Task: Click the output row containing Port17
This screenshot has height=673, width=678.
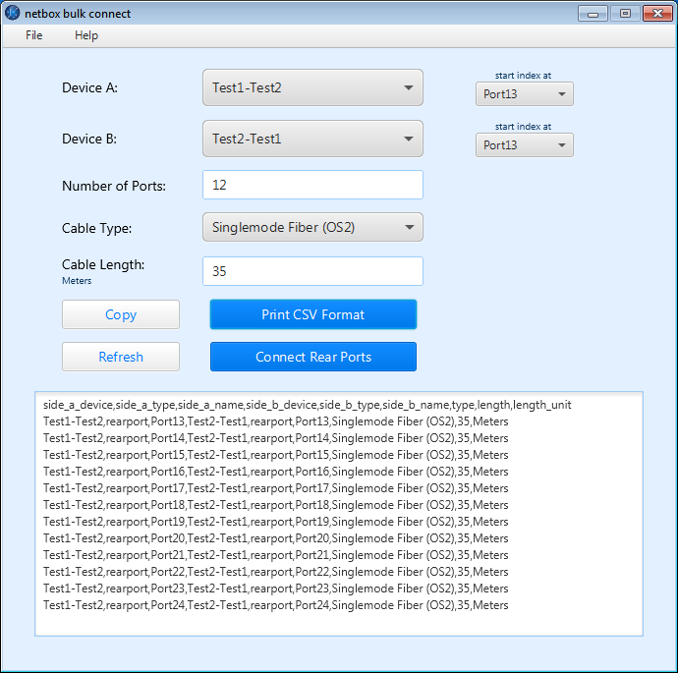Action: 275,488
